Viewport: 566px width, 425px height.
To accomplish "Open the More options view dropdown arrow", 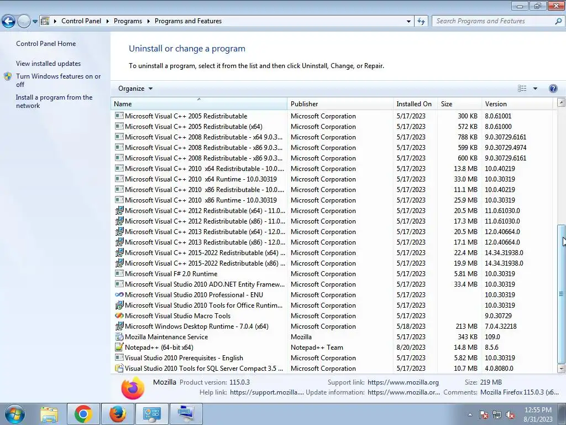I will (x=535, y=89).
